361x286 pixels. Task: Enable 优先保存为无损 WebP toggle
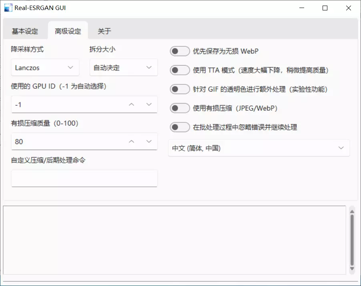coord(180,51)
